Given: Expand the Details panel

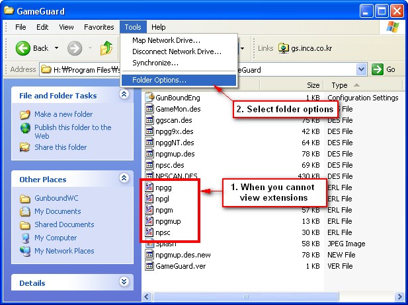Looking at the screenshot, I should coord(124,281).
